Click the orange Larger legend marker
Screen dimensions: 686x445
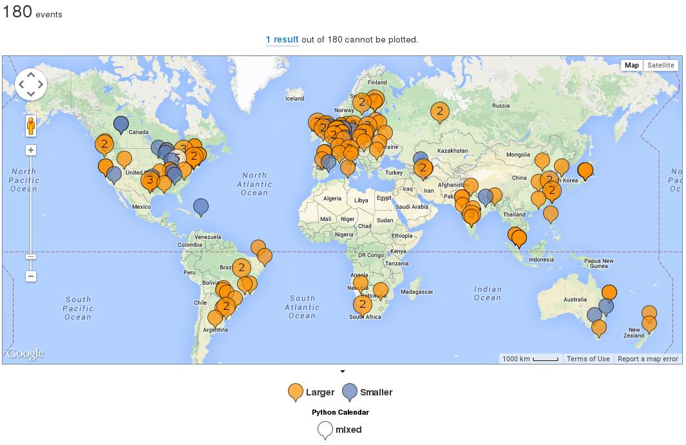pyautogui.click(x=296, y=392)
